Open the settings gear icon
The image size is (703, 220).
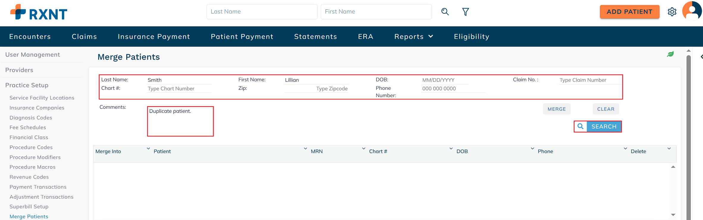[x=672, y=12]
